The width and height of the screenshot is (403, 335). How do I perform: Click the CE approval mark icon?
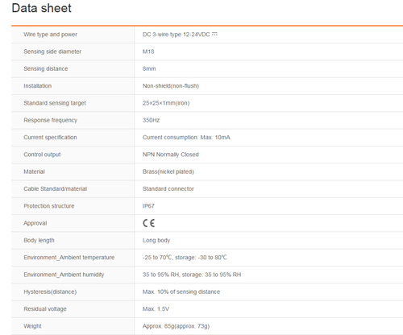[x=148, y=223]
